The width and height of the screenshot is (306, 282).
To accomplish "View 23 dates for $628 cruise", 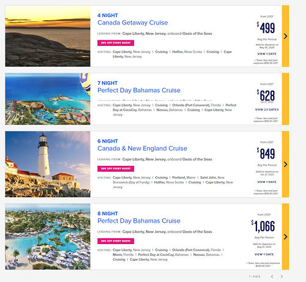I will click(267, 109).
